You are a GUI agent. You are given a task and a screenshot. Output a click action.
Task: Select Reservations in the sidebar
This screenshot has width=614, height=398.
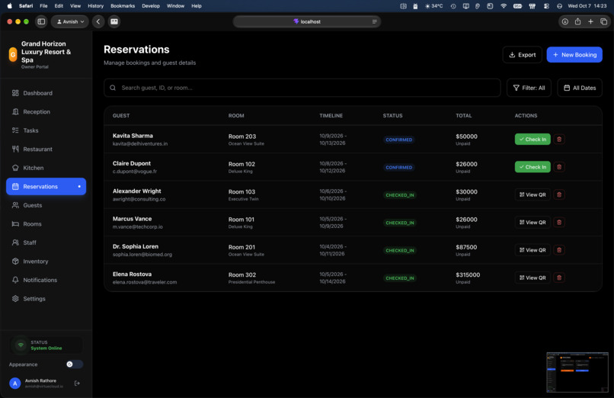tap(46, 187)
